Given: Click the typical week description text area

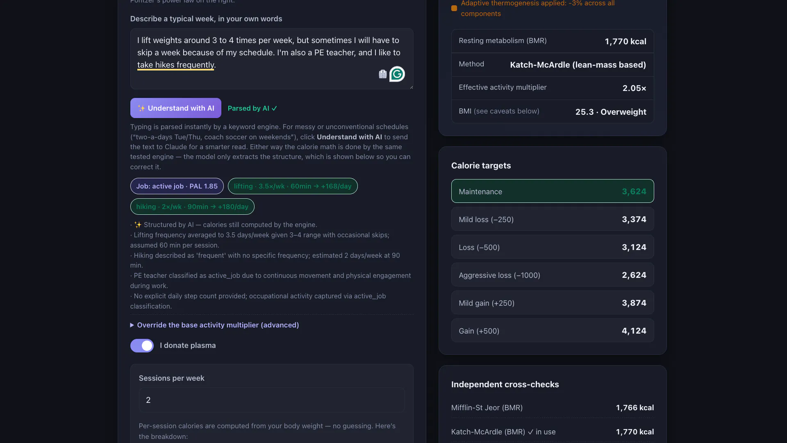Looking at the screenshot, I should pyautogui.click(x=272, y=59).
